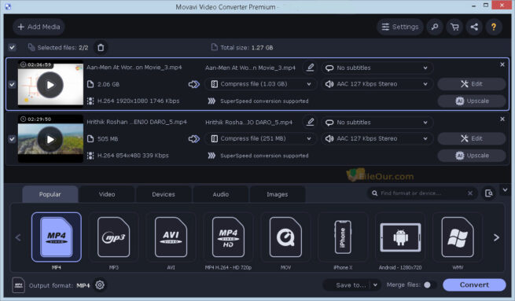Click the share icon

pos(474,27)
